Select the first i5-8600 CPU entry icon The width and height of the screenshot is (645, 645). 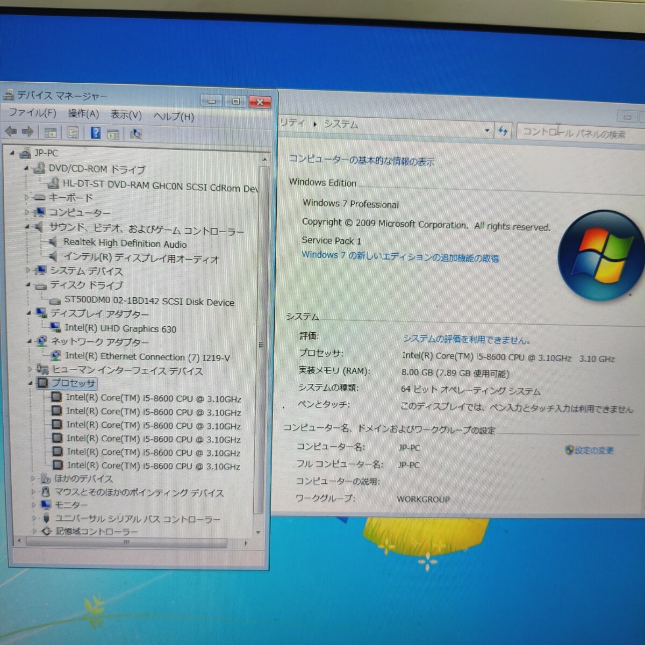click(x=56, y=397)
